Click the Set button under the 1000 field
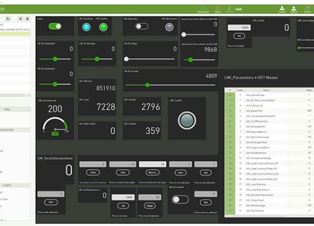 tap(123, 205)
